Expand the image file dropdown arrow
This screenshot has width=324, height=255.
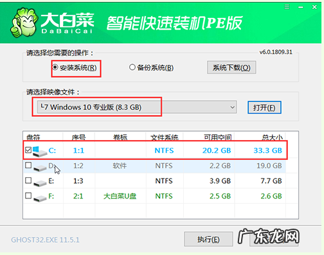click(x=232, y=107)
